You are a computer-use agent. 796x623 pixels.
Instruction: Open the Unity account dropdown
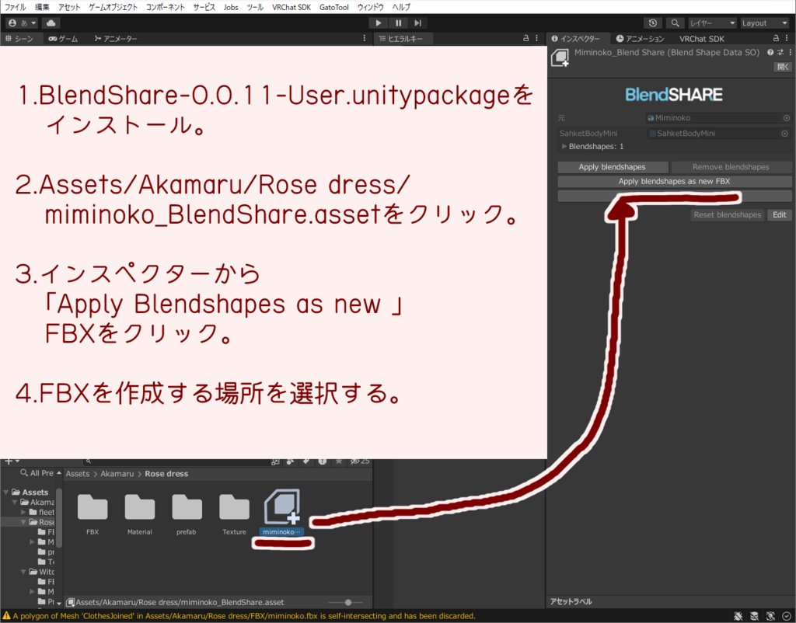point(22,23)
